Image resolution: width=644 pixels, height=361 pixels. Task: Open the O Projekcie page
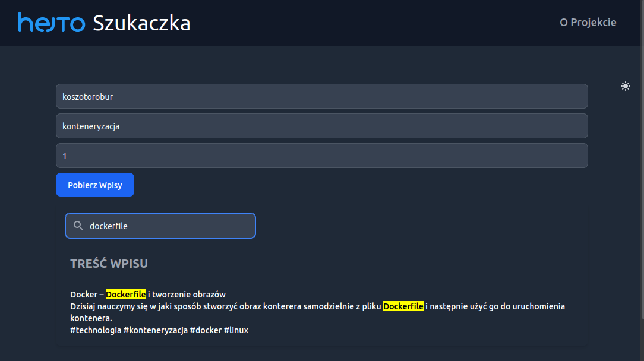pos(588,23)
